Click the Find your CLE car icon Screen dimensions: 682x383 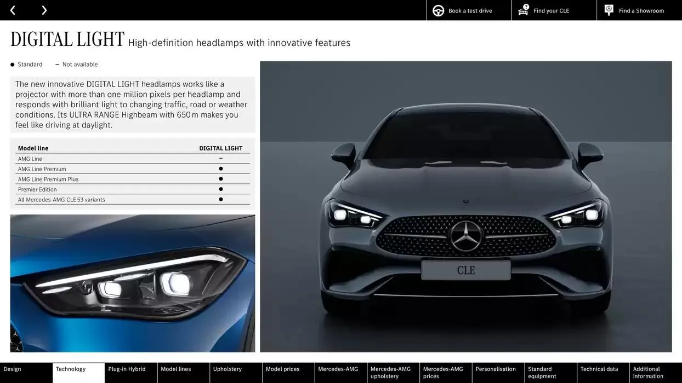coord(522,10)
